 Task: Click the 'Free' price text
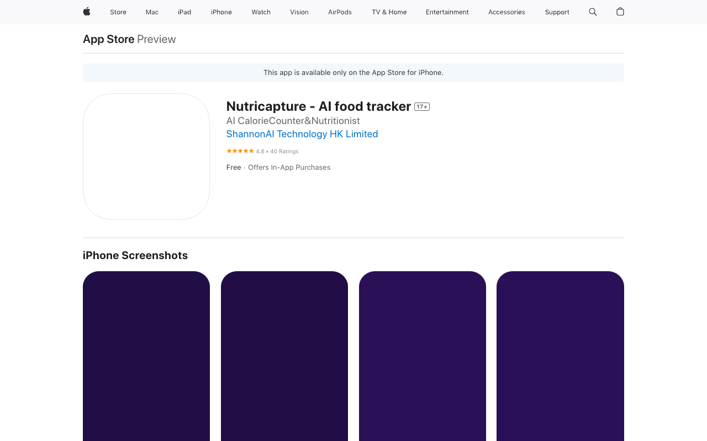pyautogui.click(x=234, y=168)
